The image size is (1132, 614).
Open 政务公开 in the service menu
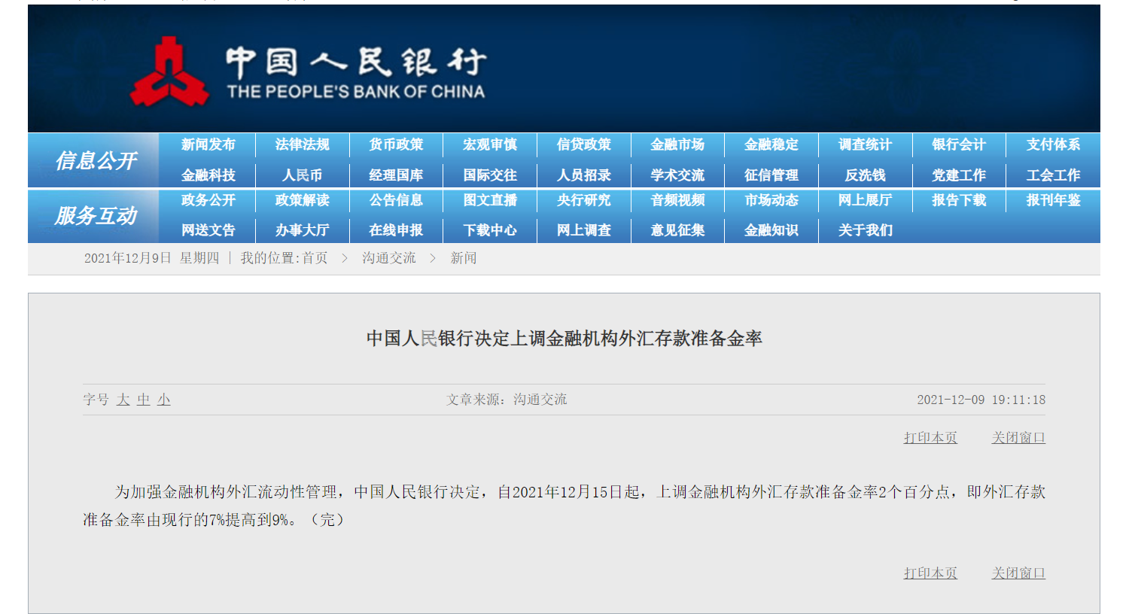click(x=208, y=200)
